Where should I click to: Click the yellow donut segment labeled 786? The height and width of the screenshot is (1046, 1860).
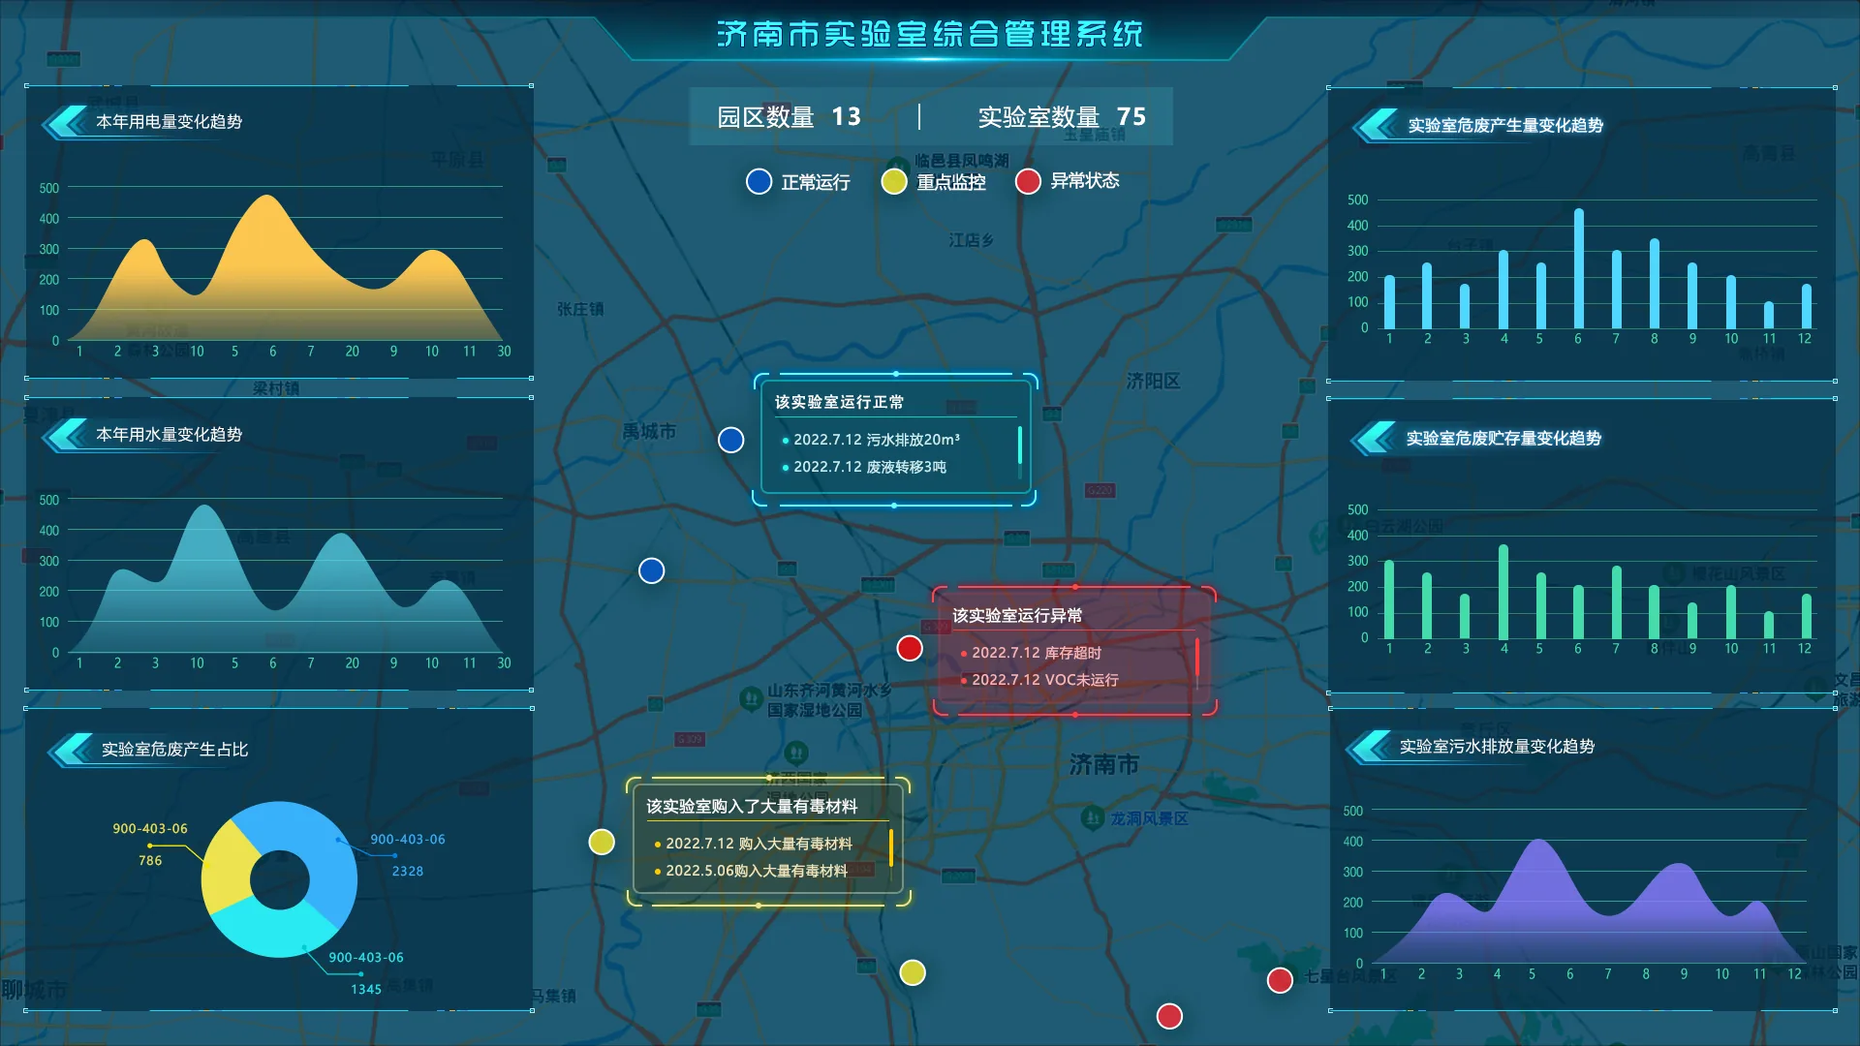coord(231,866)
